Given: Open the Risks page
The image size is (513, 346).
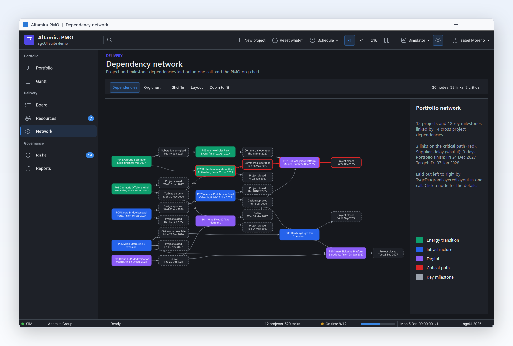Looking at the screenshot, I should [x=59, y=155].
